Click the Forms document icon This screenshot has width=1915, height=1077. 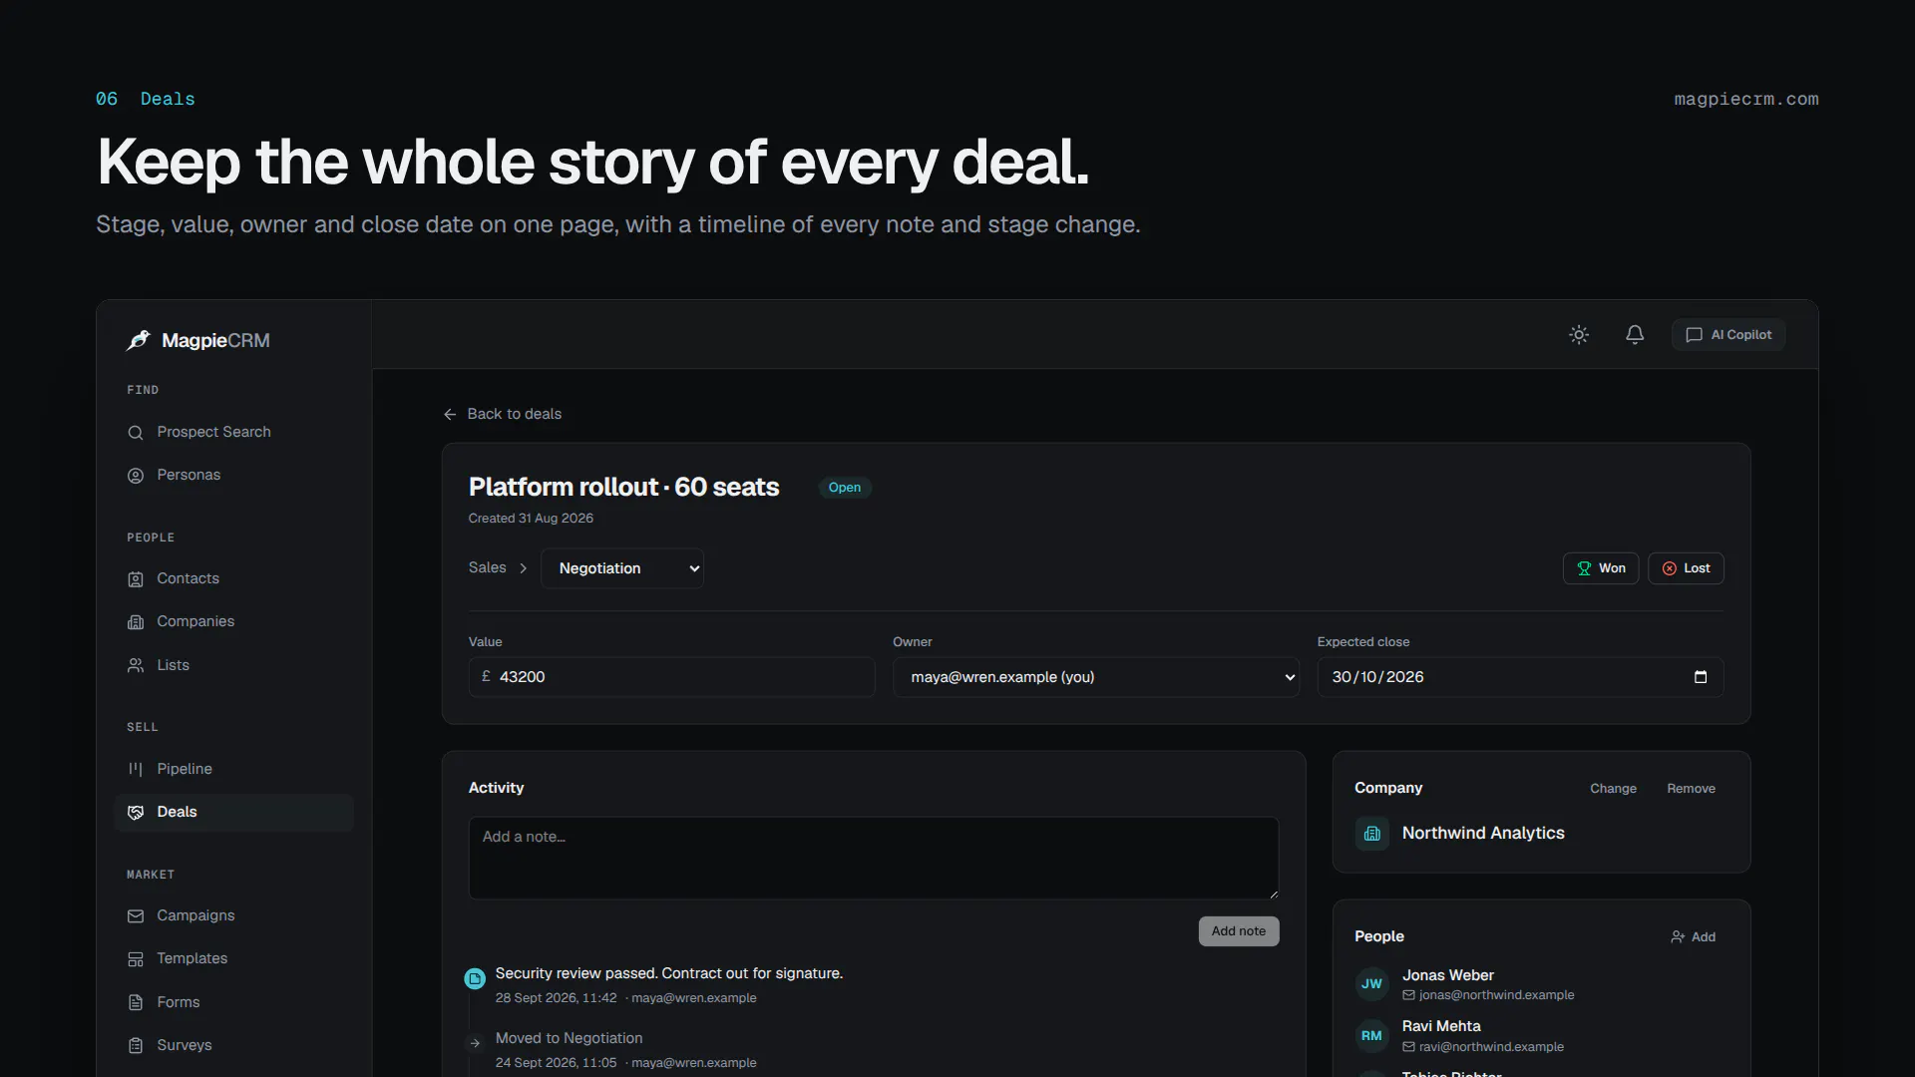tap(136, 1002)
